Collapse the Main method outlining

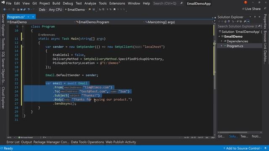coord(23,39)
